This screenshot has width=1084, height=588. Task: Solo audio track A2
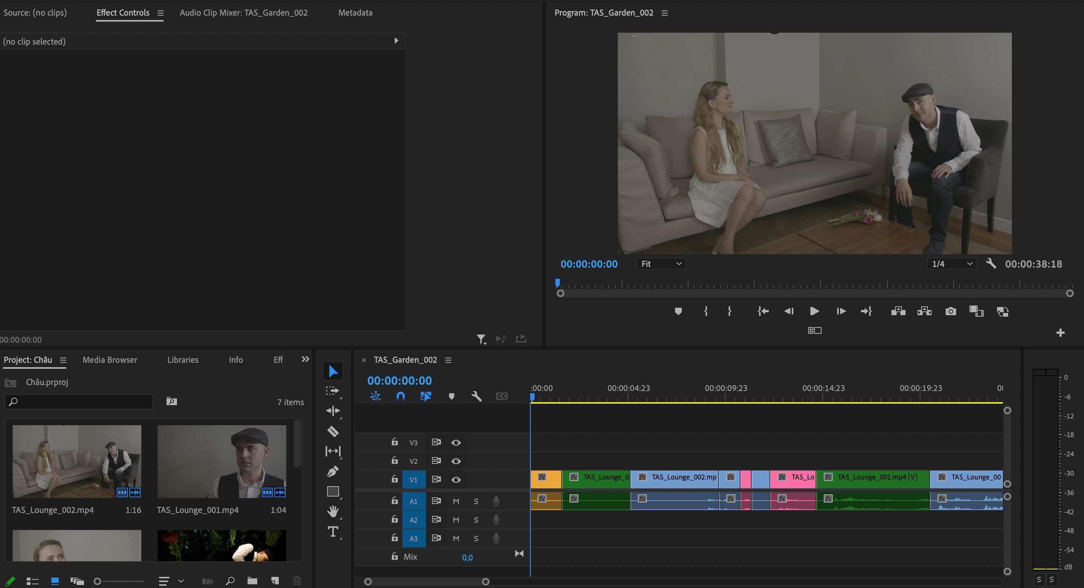pos(476,520)
